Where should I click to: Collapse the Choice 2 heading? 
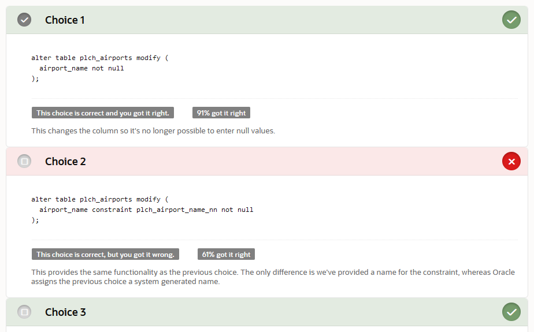(x=65, y=162)
